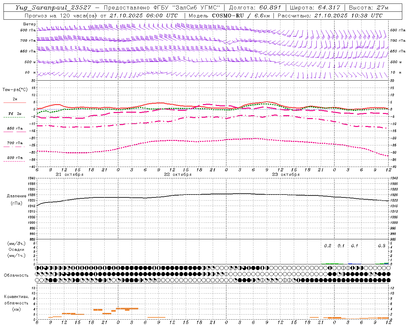Click the '0.3' precipitation amount value
The image size is (407, 325).
pos(382,246)
